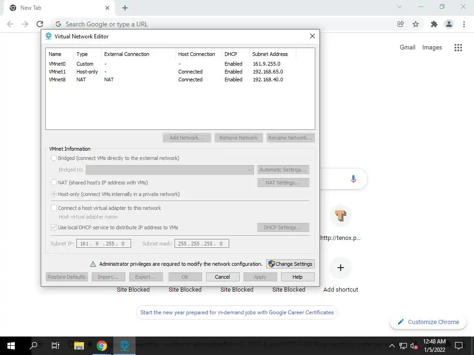The height and width of the screenshot is (355, 474).
Task: Click the Subnet IP field
Action: [104, 243]
